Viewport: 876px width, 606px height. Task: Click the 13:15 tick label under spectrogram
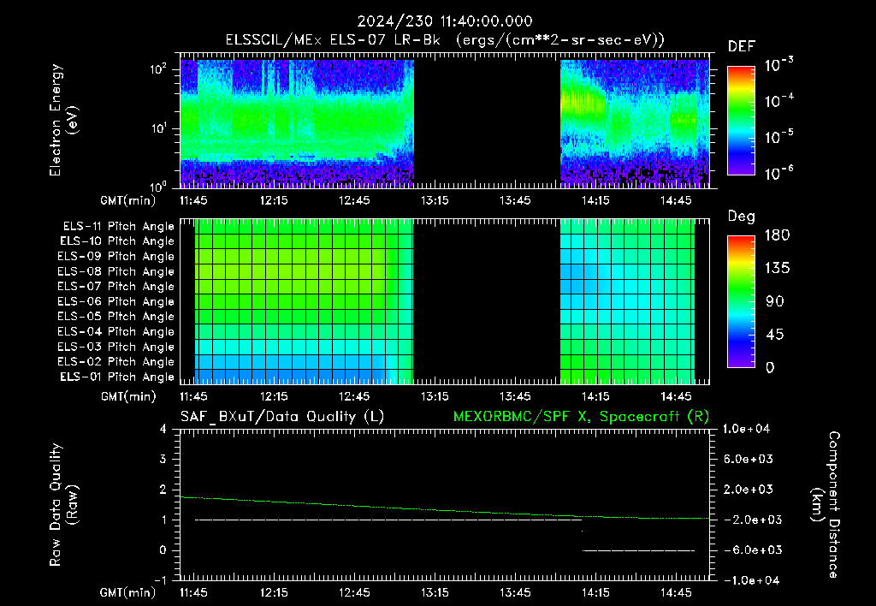[435, 200]
